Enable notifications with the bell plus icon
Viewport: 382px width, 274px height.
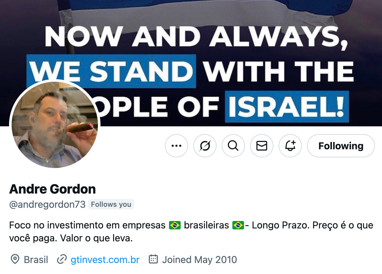click(290, 146)
